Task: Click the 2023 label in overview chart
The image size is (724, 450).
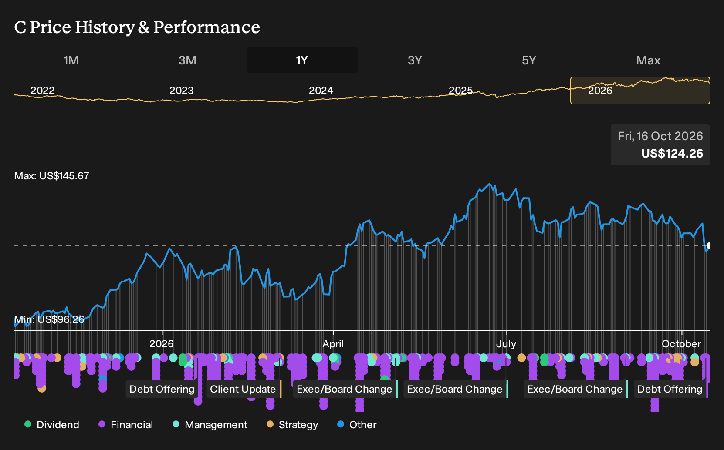Action: pyautogui.click(x=181, y=91)
